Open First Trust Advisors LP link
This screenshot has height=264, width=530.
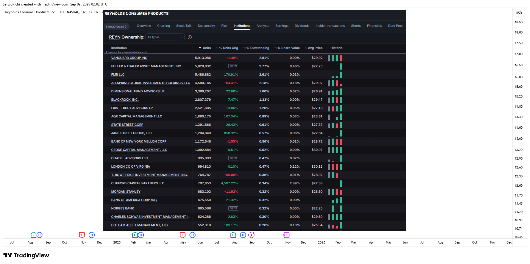(x=132, y=108)
